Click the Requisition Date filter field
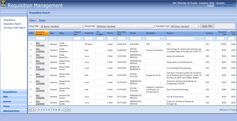The width and height of the screenshot is (237, 121). click(x=121, y=38)
